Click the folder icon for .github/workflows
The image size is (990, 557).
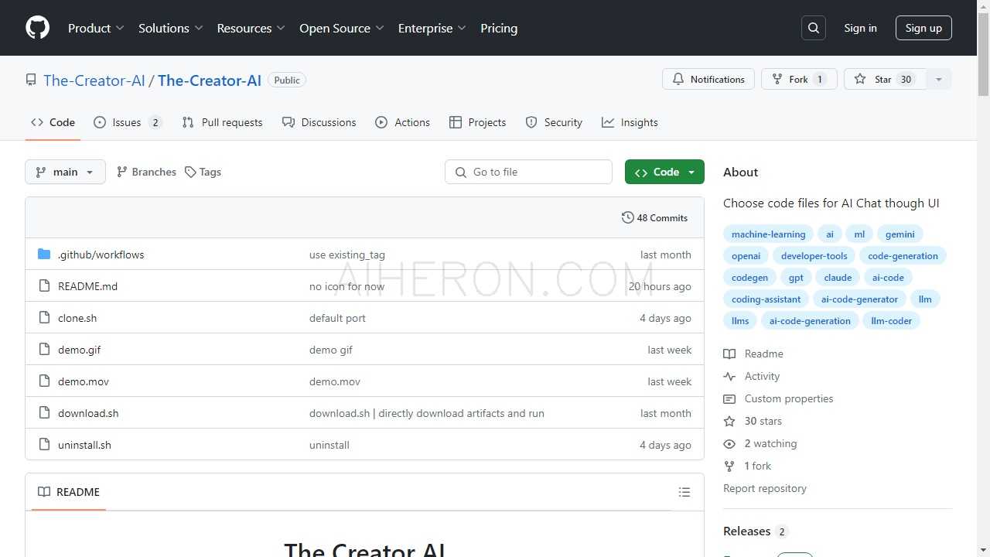point(44,255)
